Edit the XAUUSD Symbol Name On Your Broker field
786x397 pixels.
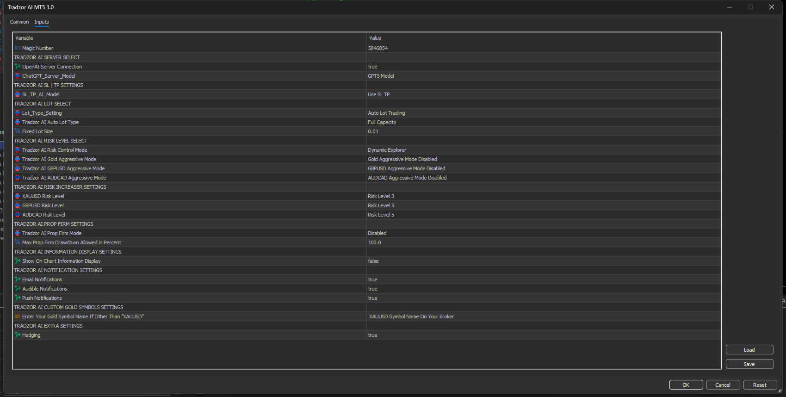[x=544, y=316]
